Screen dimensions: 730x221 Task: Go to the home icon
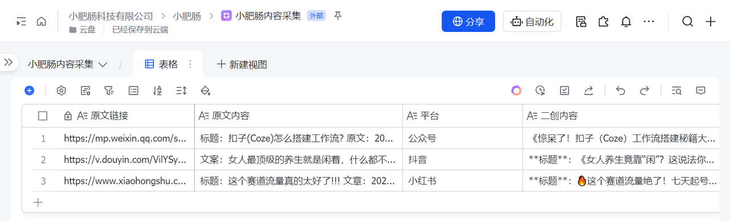(x=41, y=22)
